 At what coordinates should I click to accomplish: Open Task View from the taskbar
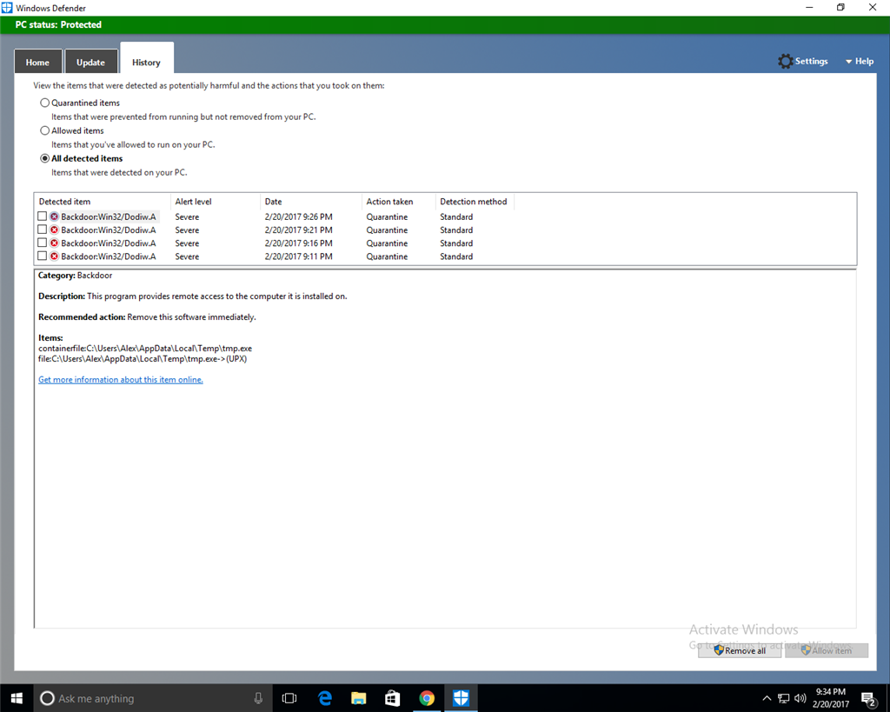click(289, 698)
